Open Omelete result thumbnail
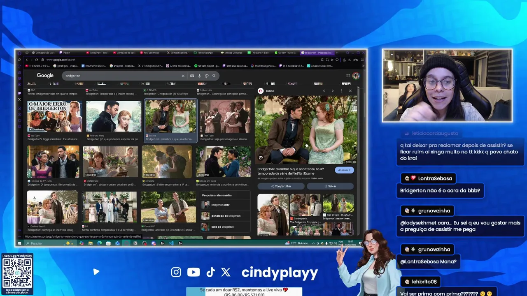The width and height of the screenshot is (527, 296). click(x=167, y=162)
